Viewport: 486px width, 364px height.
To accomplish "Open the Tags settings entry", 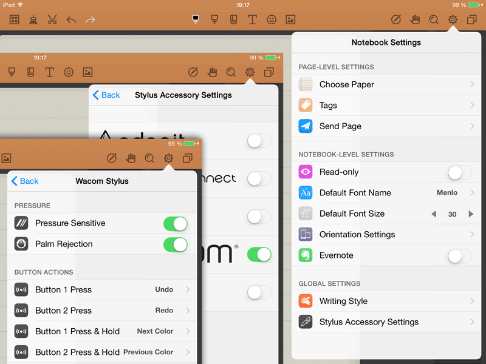I will (x=386, y=106).
